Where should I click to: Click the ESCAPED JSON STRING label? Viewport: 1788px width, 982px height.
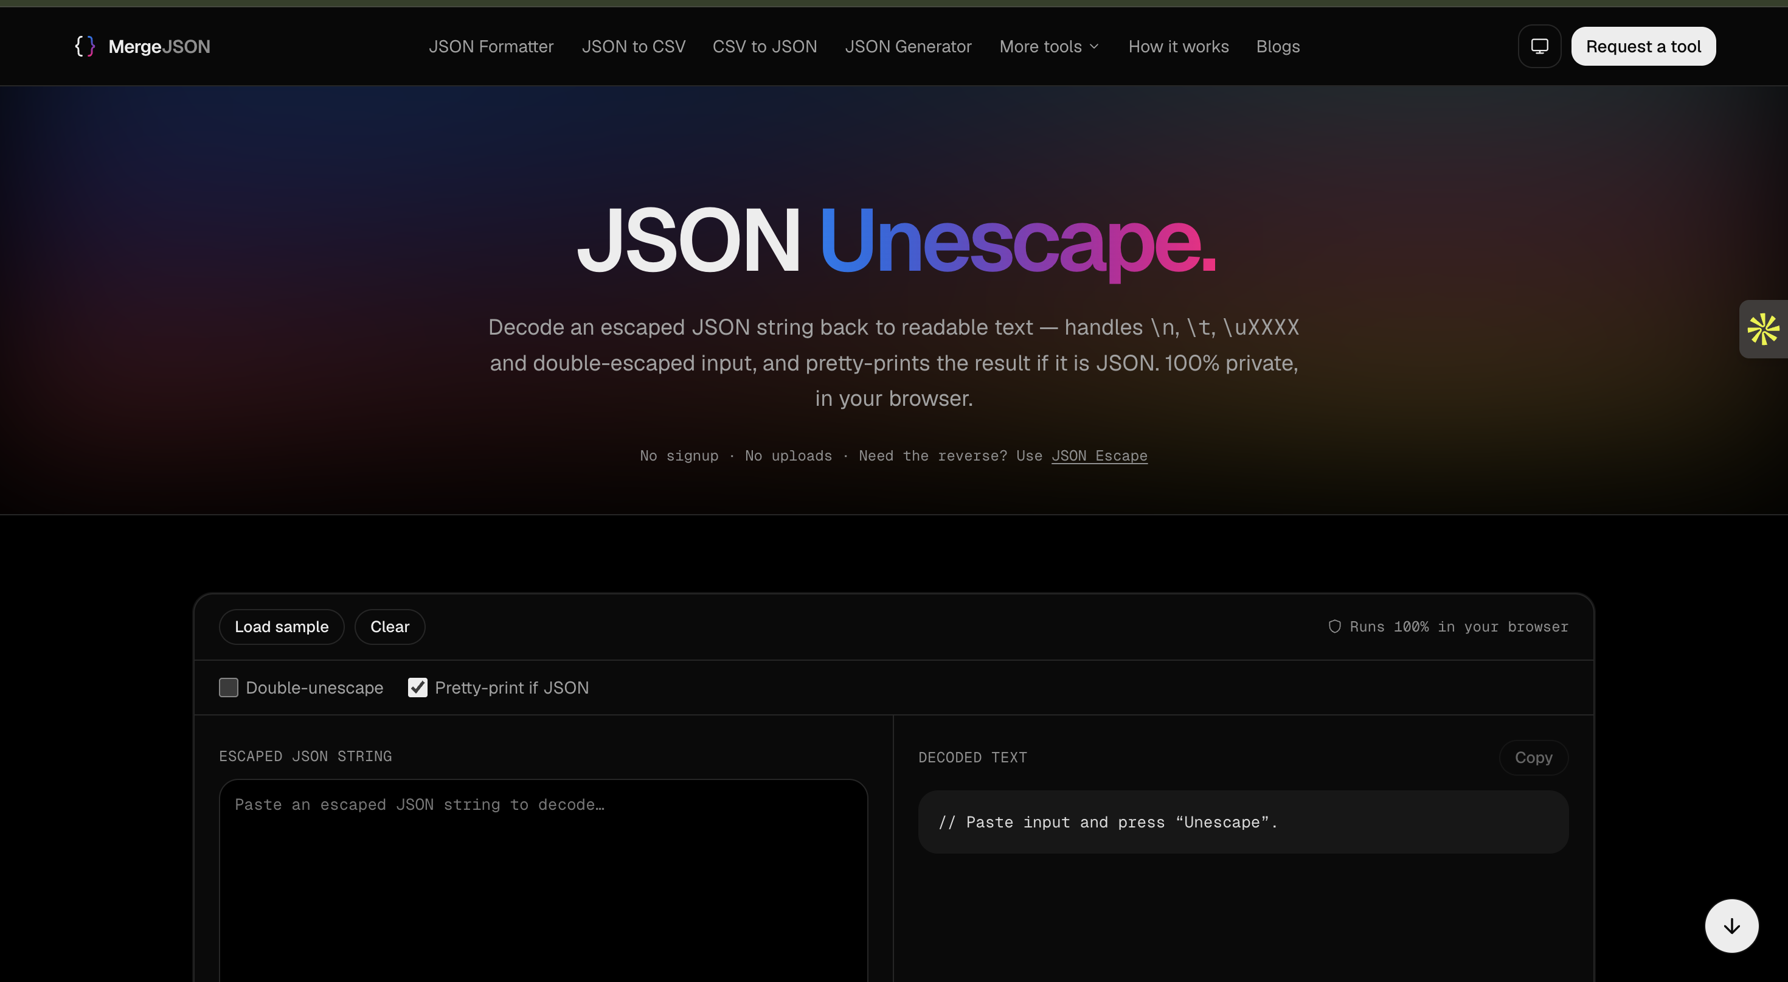(x=305, y=756)
